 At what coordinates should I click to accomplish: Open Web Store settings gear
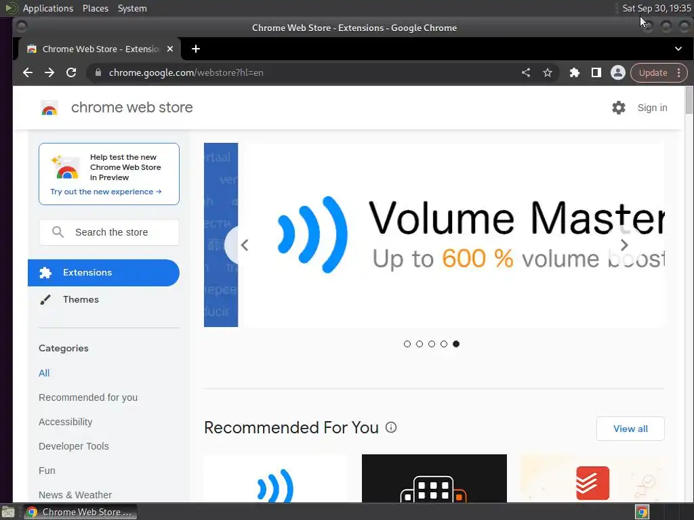click(619, 108)
